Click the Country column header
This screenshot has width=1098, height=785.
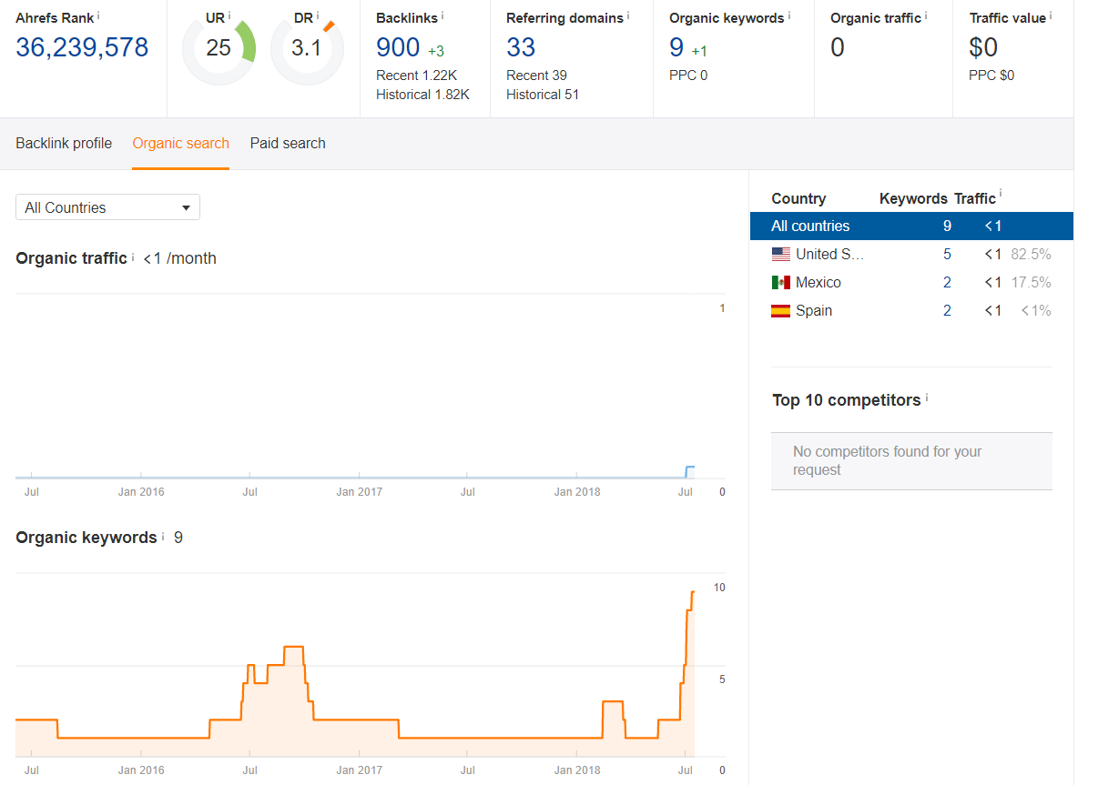click(798, 198)
